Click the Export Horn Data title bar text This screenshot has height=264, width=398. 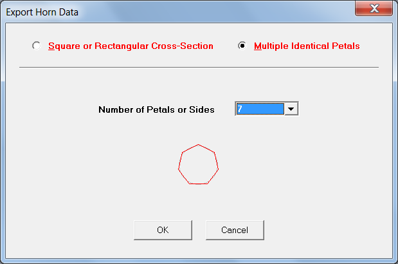coord(42,12)
